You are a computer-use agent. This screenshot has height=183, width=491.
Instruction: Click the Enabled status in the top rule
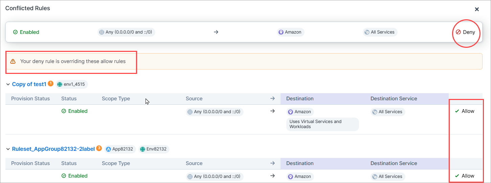(26, 32)
